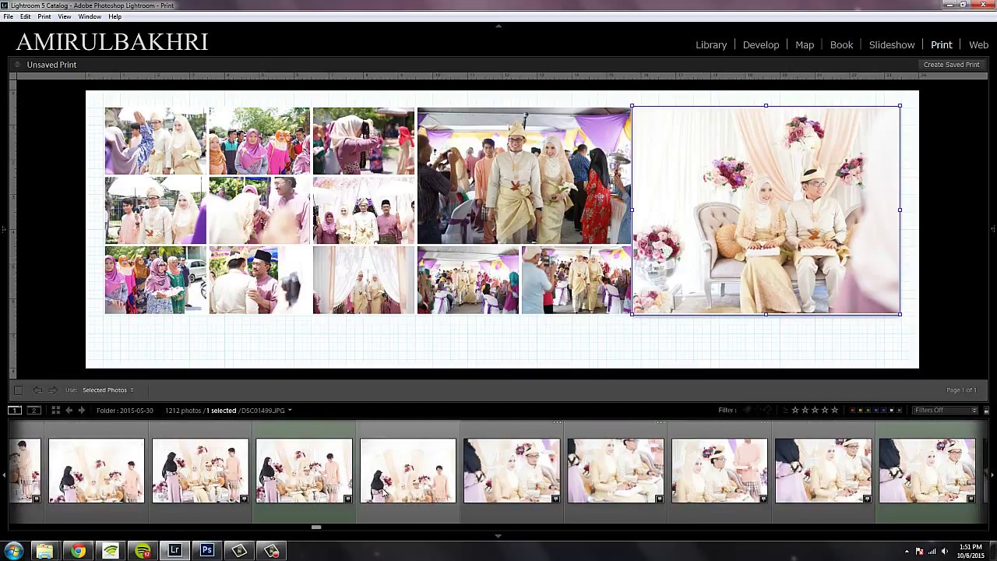The width and height of the screenshot is (997, 561).
Task: Go to previous page arrow in toolbar
Action: coord(37,390)
